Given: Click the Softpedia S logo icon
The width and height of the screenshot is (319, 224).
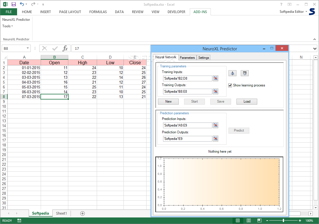Looking at the screenshot, I should (x=312, y=12).
